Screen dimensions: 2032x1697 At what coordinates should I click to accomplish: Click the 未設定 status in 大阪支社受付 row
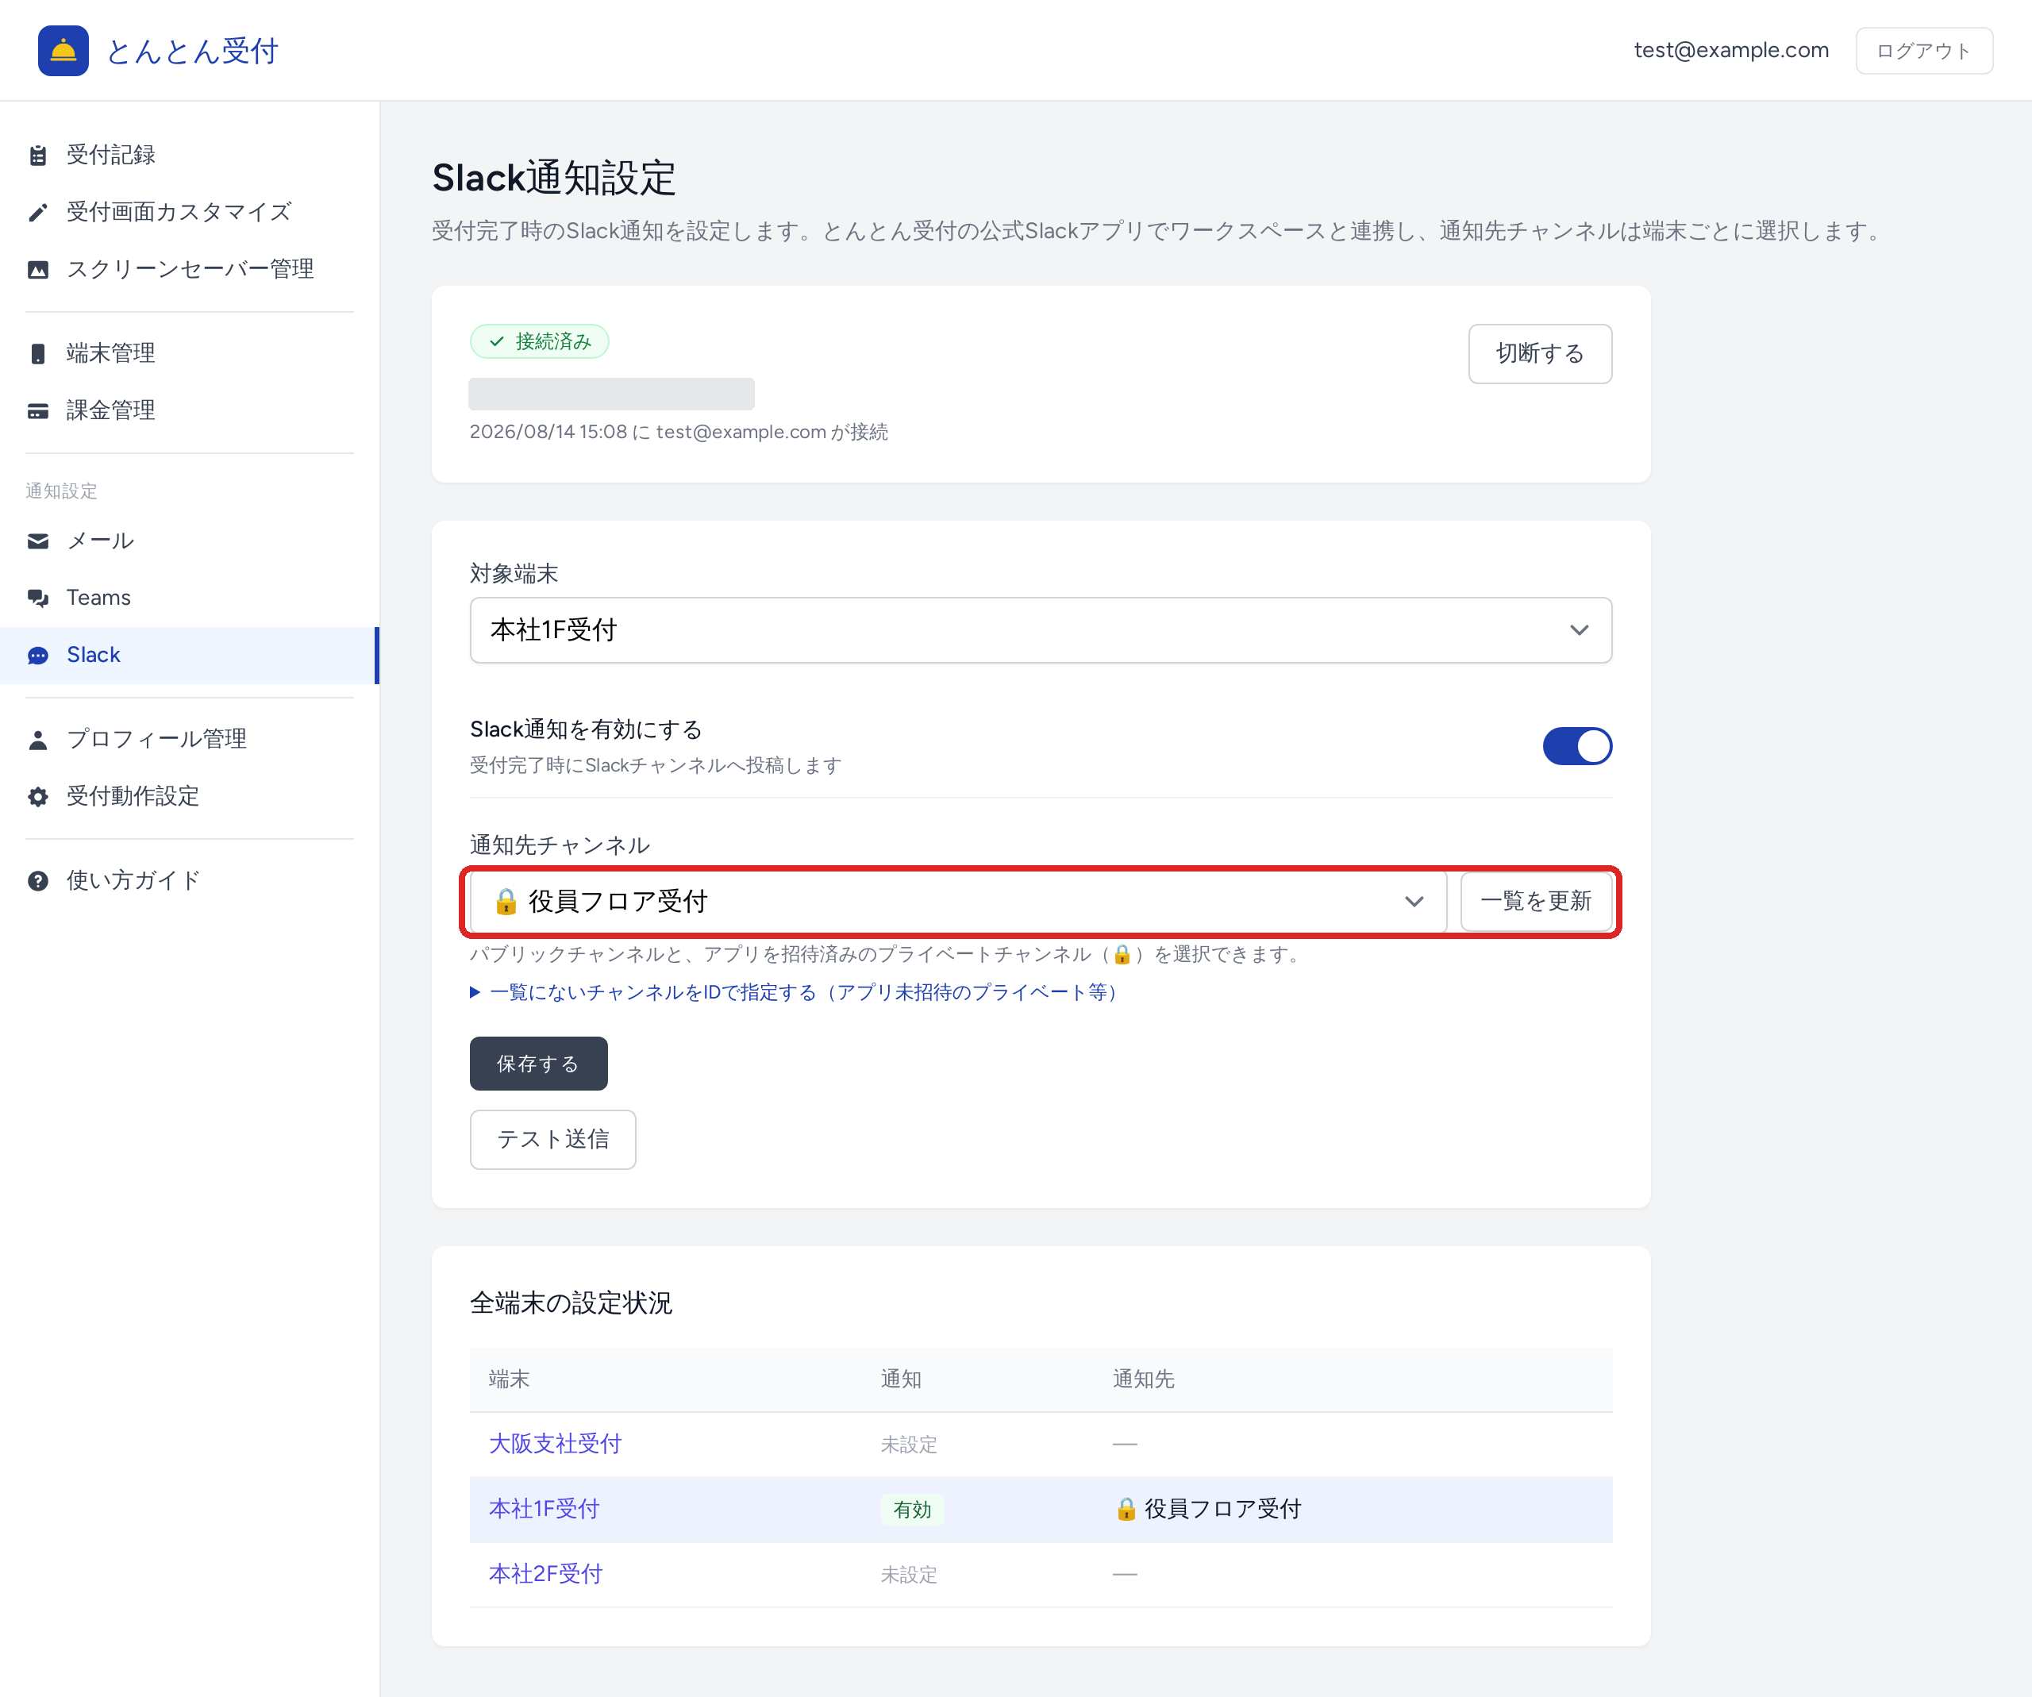(909, 1445)
